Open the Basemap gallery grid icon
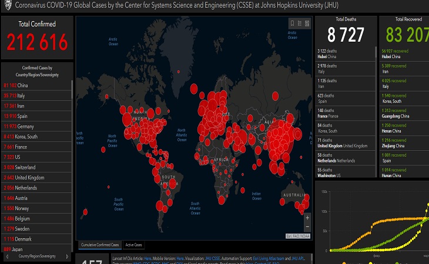The image size is (429, 264). click(307, 23)
